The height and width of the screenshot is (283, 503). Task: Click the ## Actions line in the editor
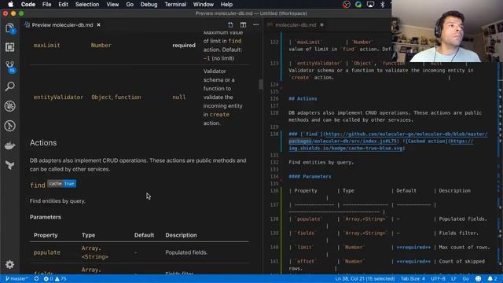point(303,99)
